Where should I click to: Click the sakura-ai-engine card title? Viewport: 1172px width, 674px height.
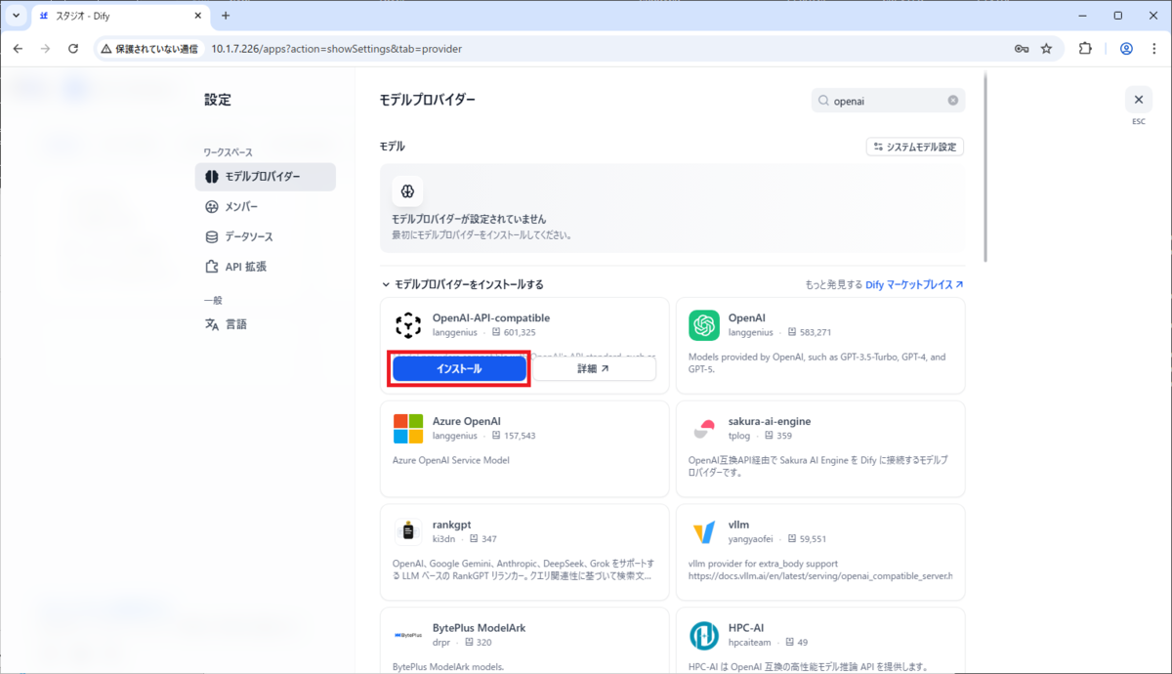[770, 421]
